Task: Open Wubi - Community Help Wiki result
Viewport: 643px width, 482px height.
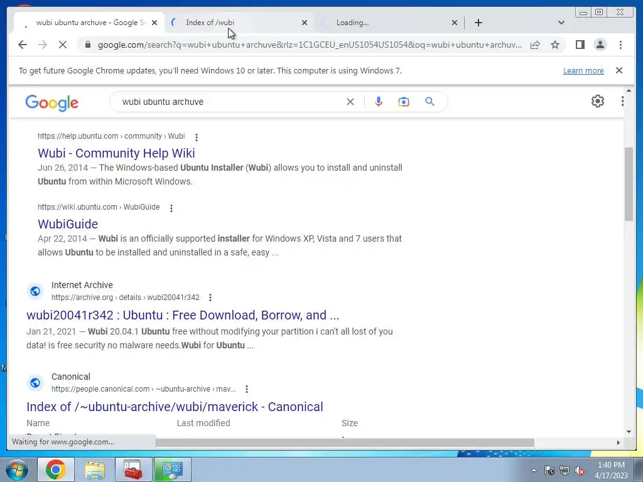Action: [116, 153]
